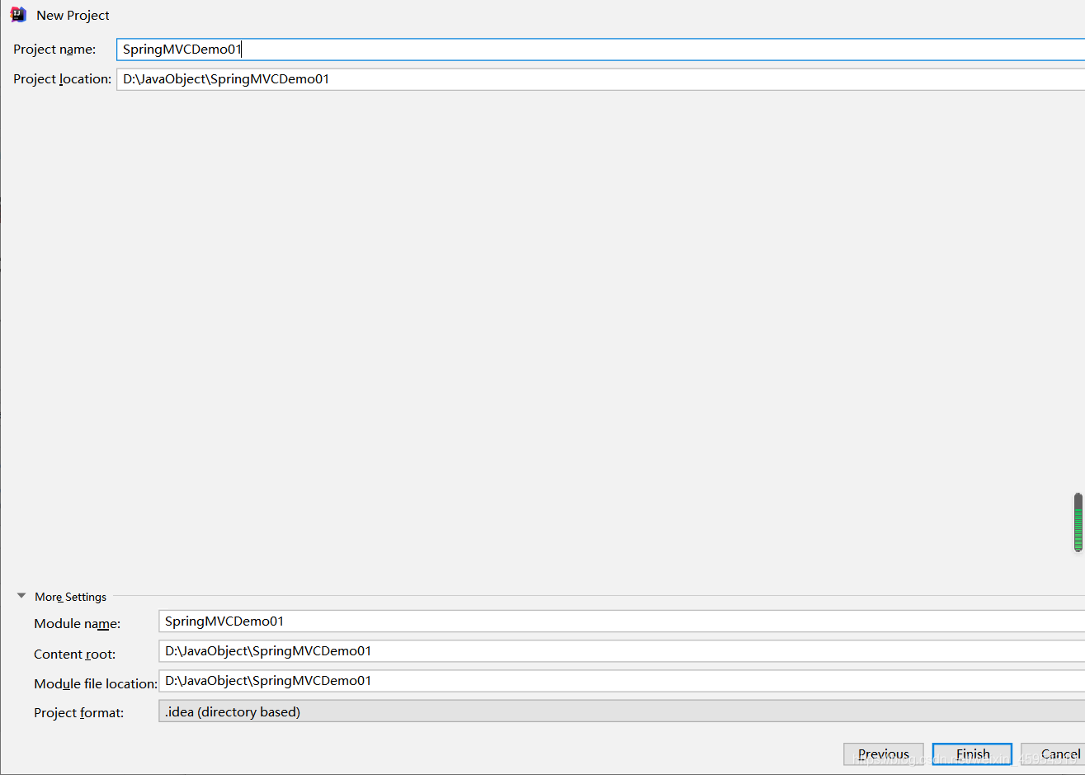Click the 'New Project' window title text
This screenshot has width=1085, height=775.
(73, 16)
